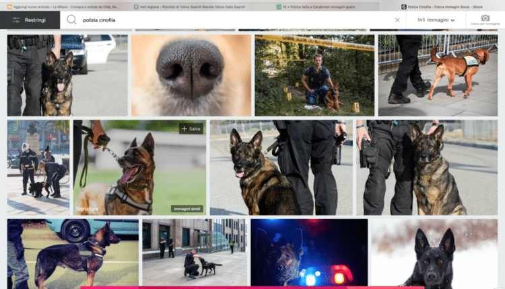
Task: Click the plus icon in Salva
Action: pyautogui.click(x=184, y=128)
